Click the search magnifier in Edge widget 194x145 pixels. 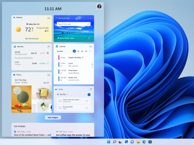88,24
